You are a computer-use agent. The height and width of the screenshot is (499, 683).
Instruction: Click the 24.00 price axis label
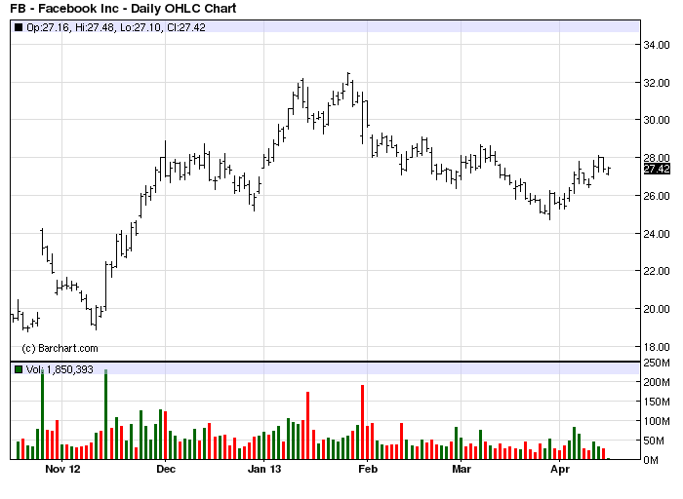[x=657, y=234]
